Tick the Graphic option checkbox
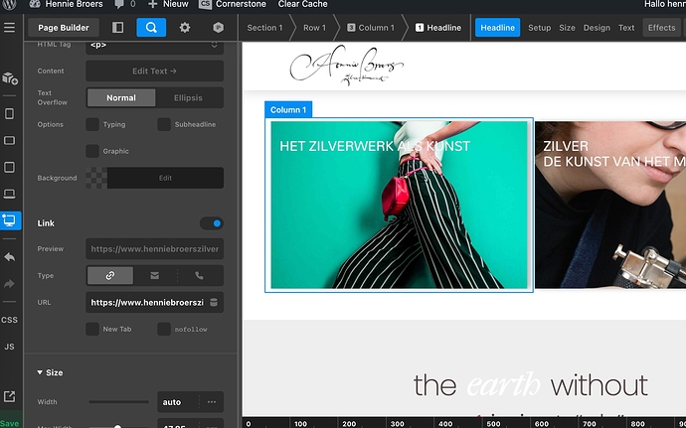 point(92,151)
